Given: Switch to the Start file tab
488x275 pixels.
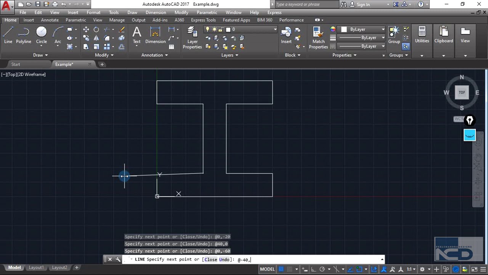Looking at the screenshot, I should [x=16, y=64].
